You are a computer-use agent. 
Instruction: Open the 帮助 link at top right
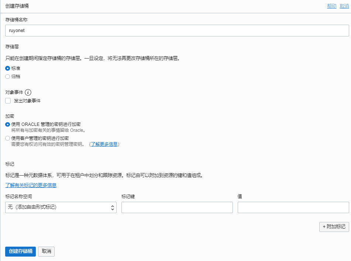click(x=331, y=6)
